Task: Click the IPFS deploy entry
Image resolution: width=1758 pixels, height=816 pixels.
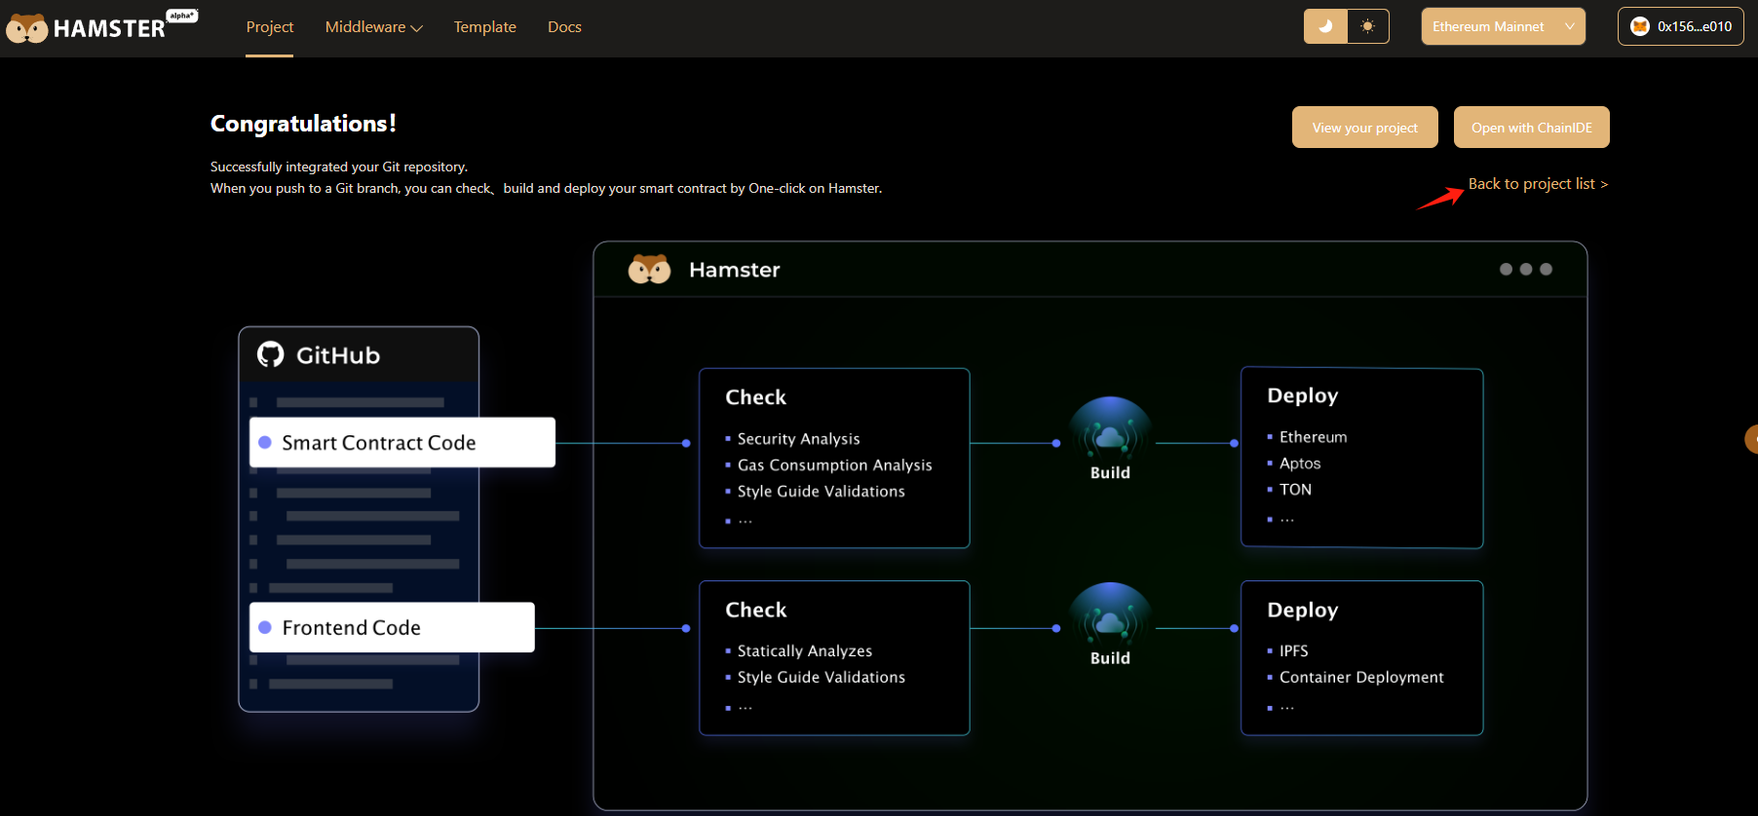Action: (x=1293, y=650)
